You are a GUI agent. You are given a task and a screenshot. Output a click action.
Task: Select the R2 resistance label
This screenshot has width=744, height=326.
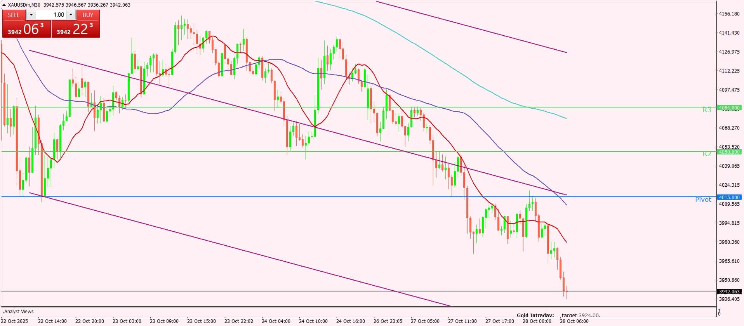click(x=707, y=154)
